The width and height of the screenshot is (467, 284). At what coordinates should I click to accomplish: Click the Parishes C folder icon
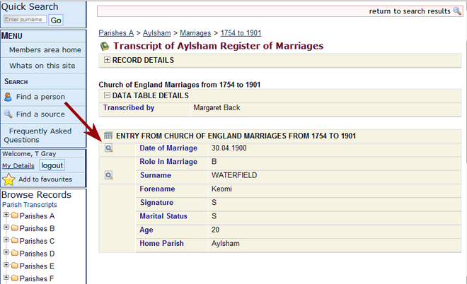(x=15, y=240)
